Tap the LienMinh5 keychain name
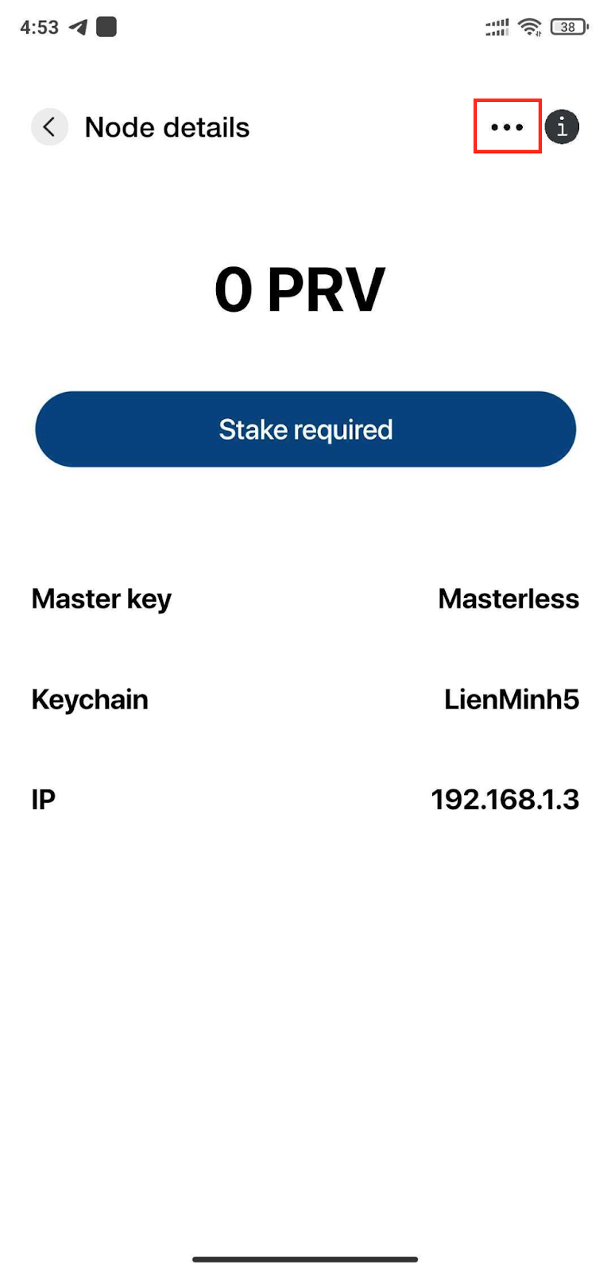The width and height of the screenshot is (611, 1272). click(x=512, y=700)
